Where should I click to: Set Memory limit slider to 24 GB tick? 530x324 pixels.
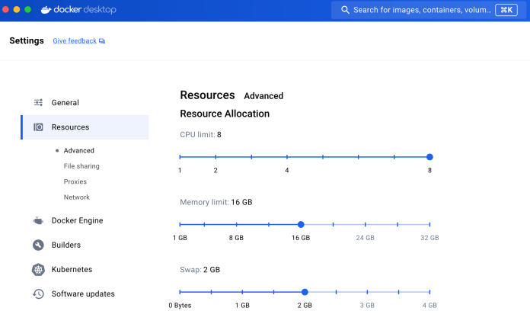click(x=366, y=225)
